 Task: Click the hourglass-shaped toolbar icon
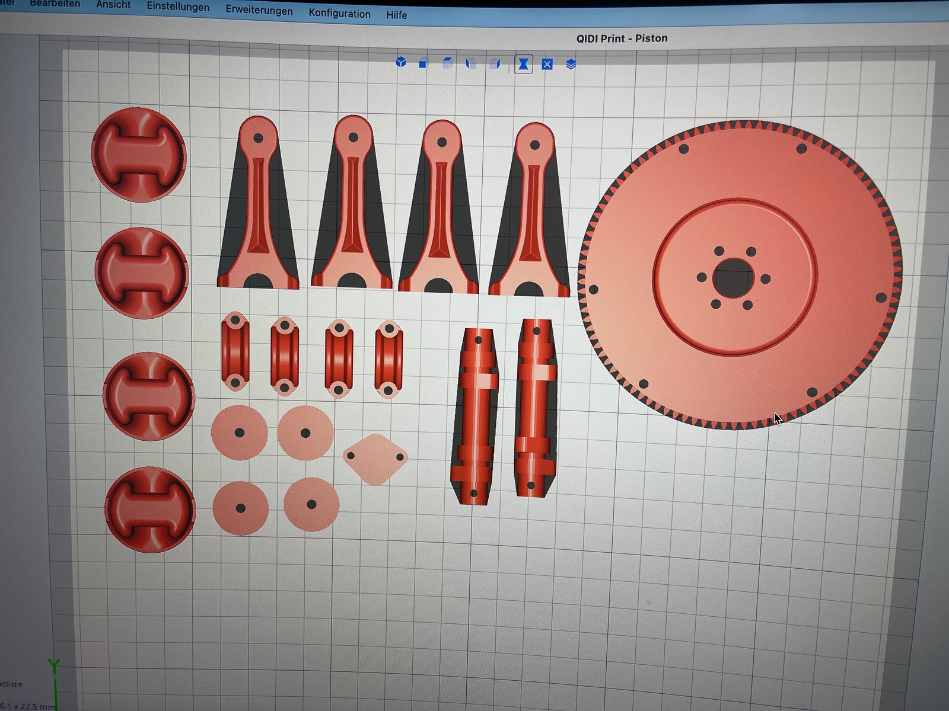click(x=523, y=64)
